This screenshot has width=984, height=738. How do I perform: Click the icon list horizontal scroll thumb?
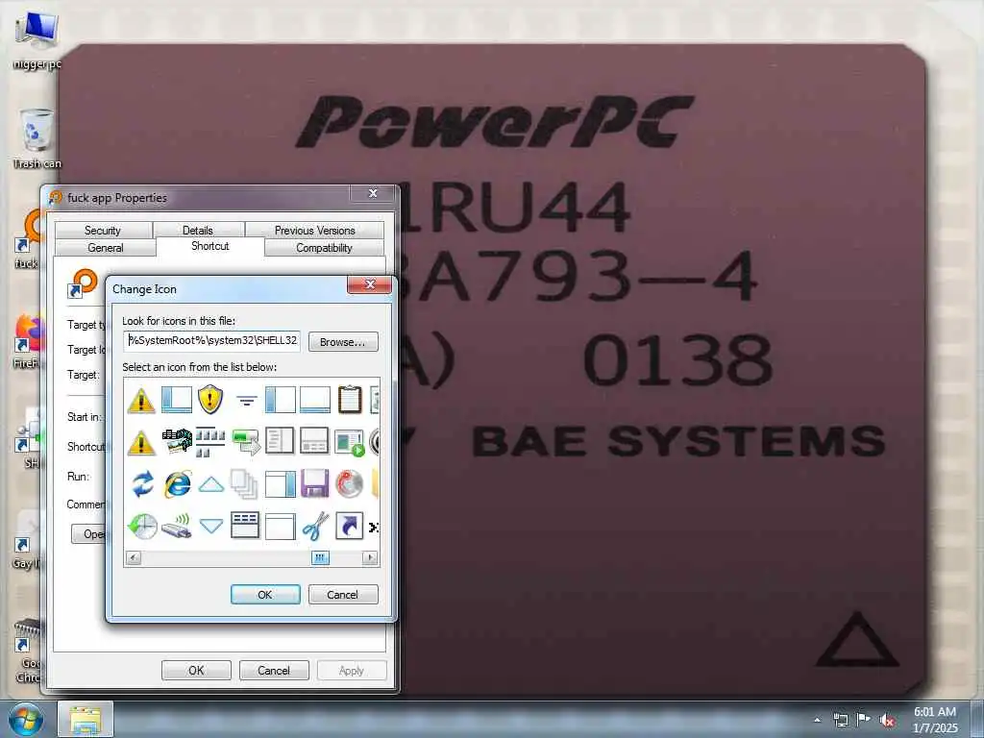(320, 557)
